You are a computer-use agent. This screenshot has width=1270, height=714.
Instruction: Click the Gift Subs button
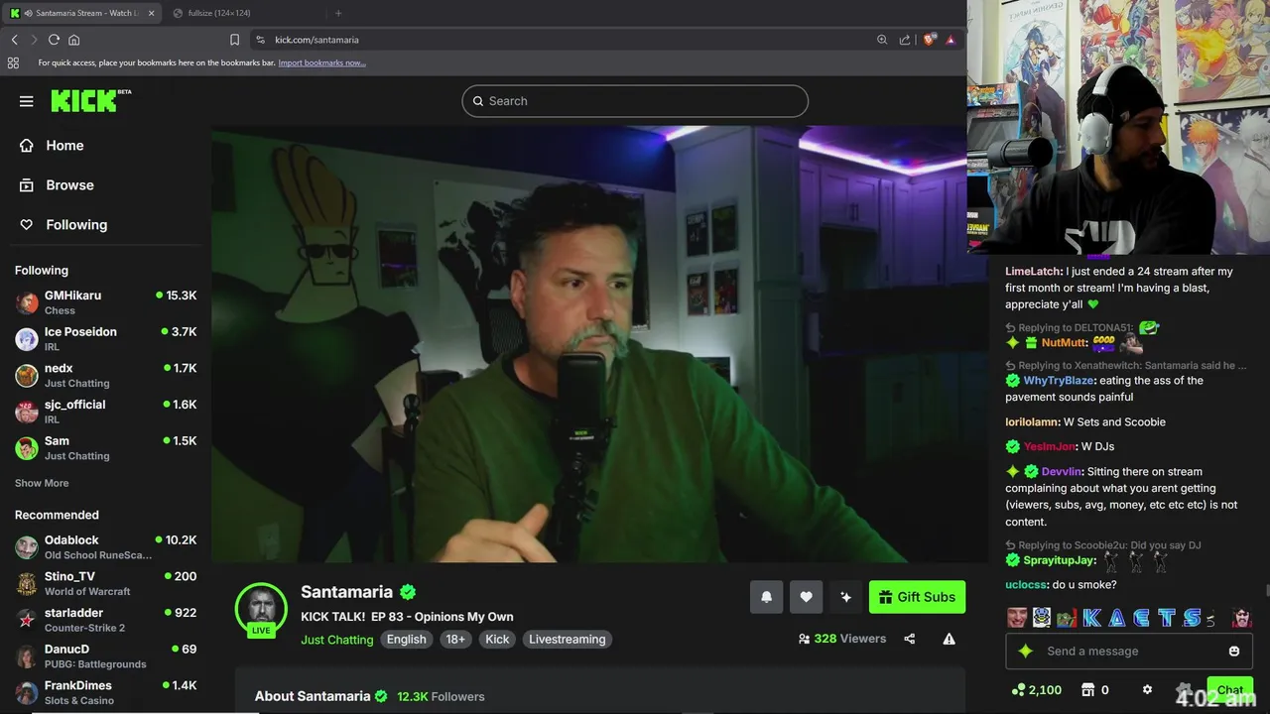click(x=917, y=597)
